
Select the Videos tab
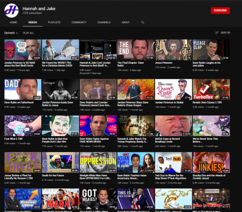click(x=33, y=22)
